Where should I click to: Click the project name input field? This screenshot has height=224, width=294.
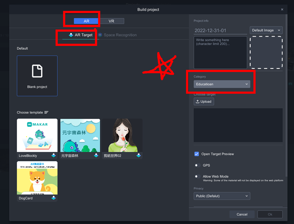pyautogui.click(x=220, y=31)
